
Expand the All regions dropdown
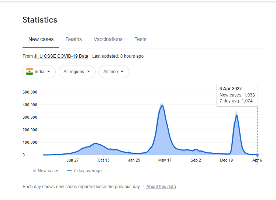pyautogui.click(x=77, y=72)
